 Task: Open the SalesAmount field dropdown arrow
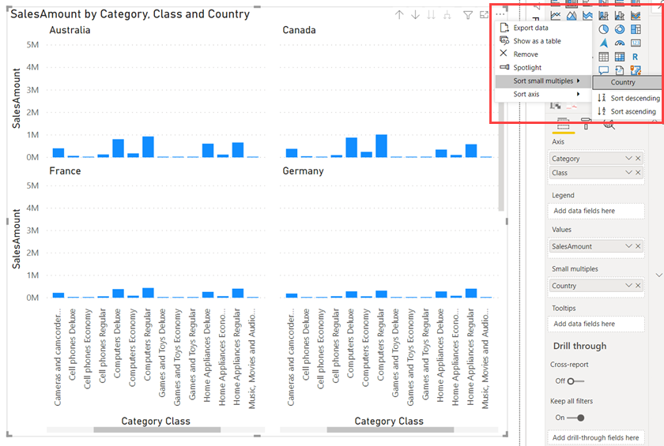pos(629,246)
